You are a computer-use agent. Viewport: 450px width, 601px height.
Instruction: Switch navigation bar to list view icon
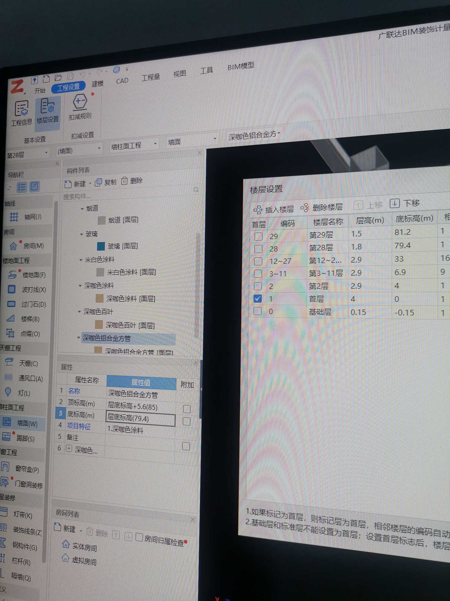(22, 187)
